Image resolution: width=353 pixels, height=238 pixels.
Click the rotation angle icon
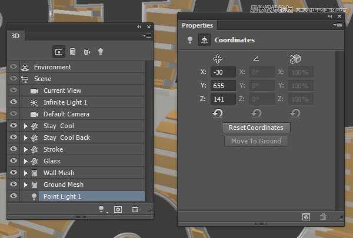click(256, 59)
